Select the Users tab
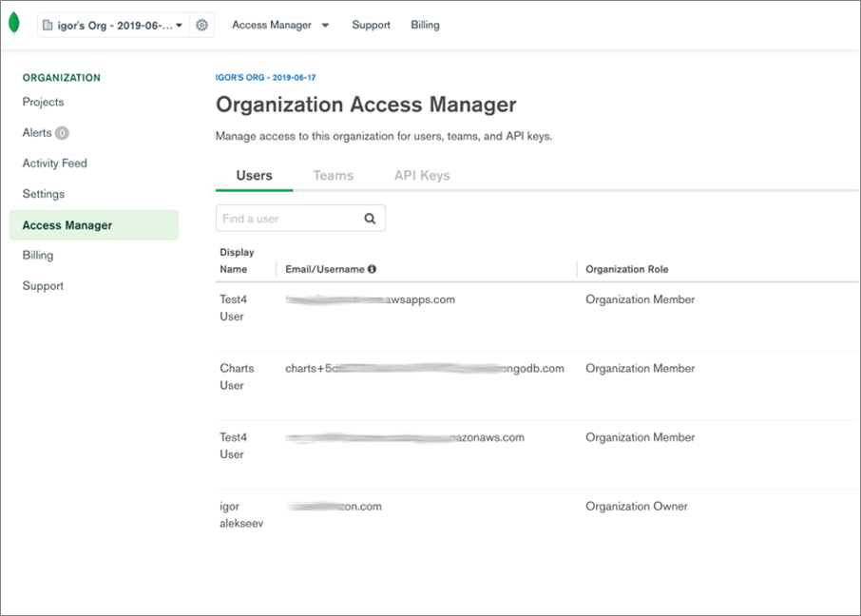The height and width of the screenshot is (616, 861). (254, 176)
